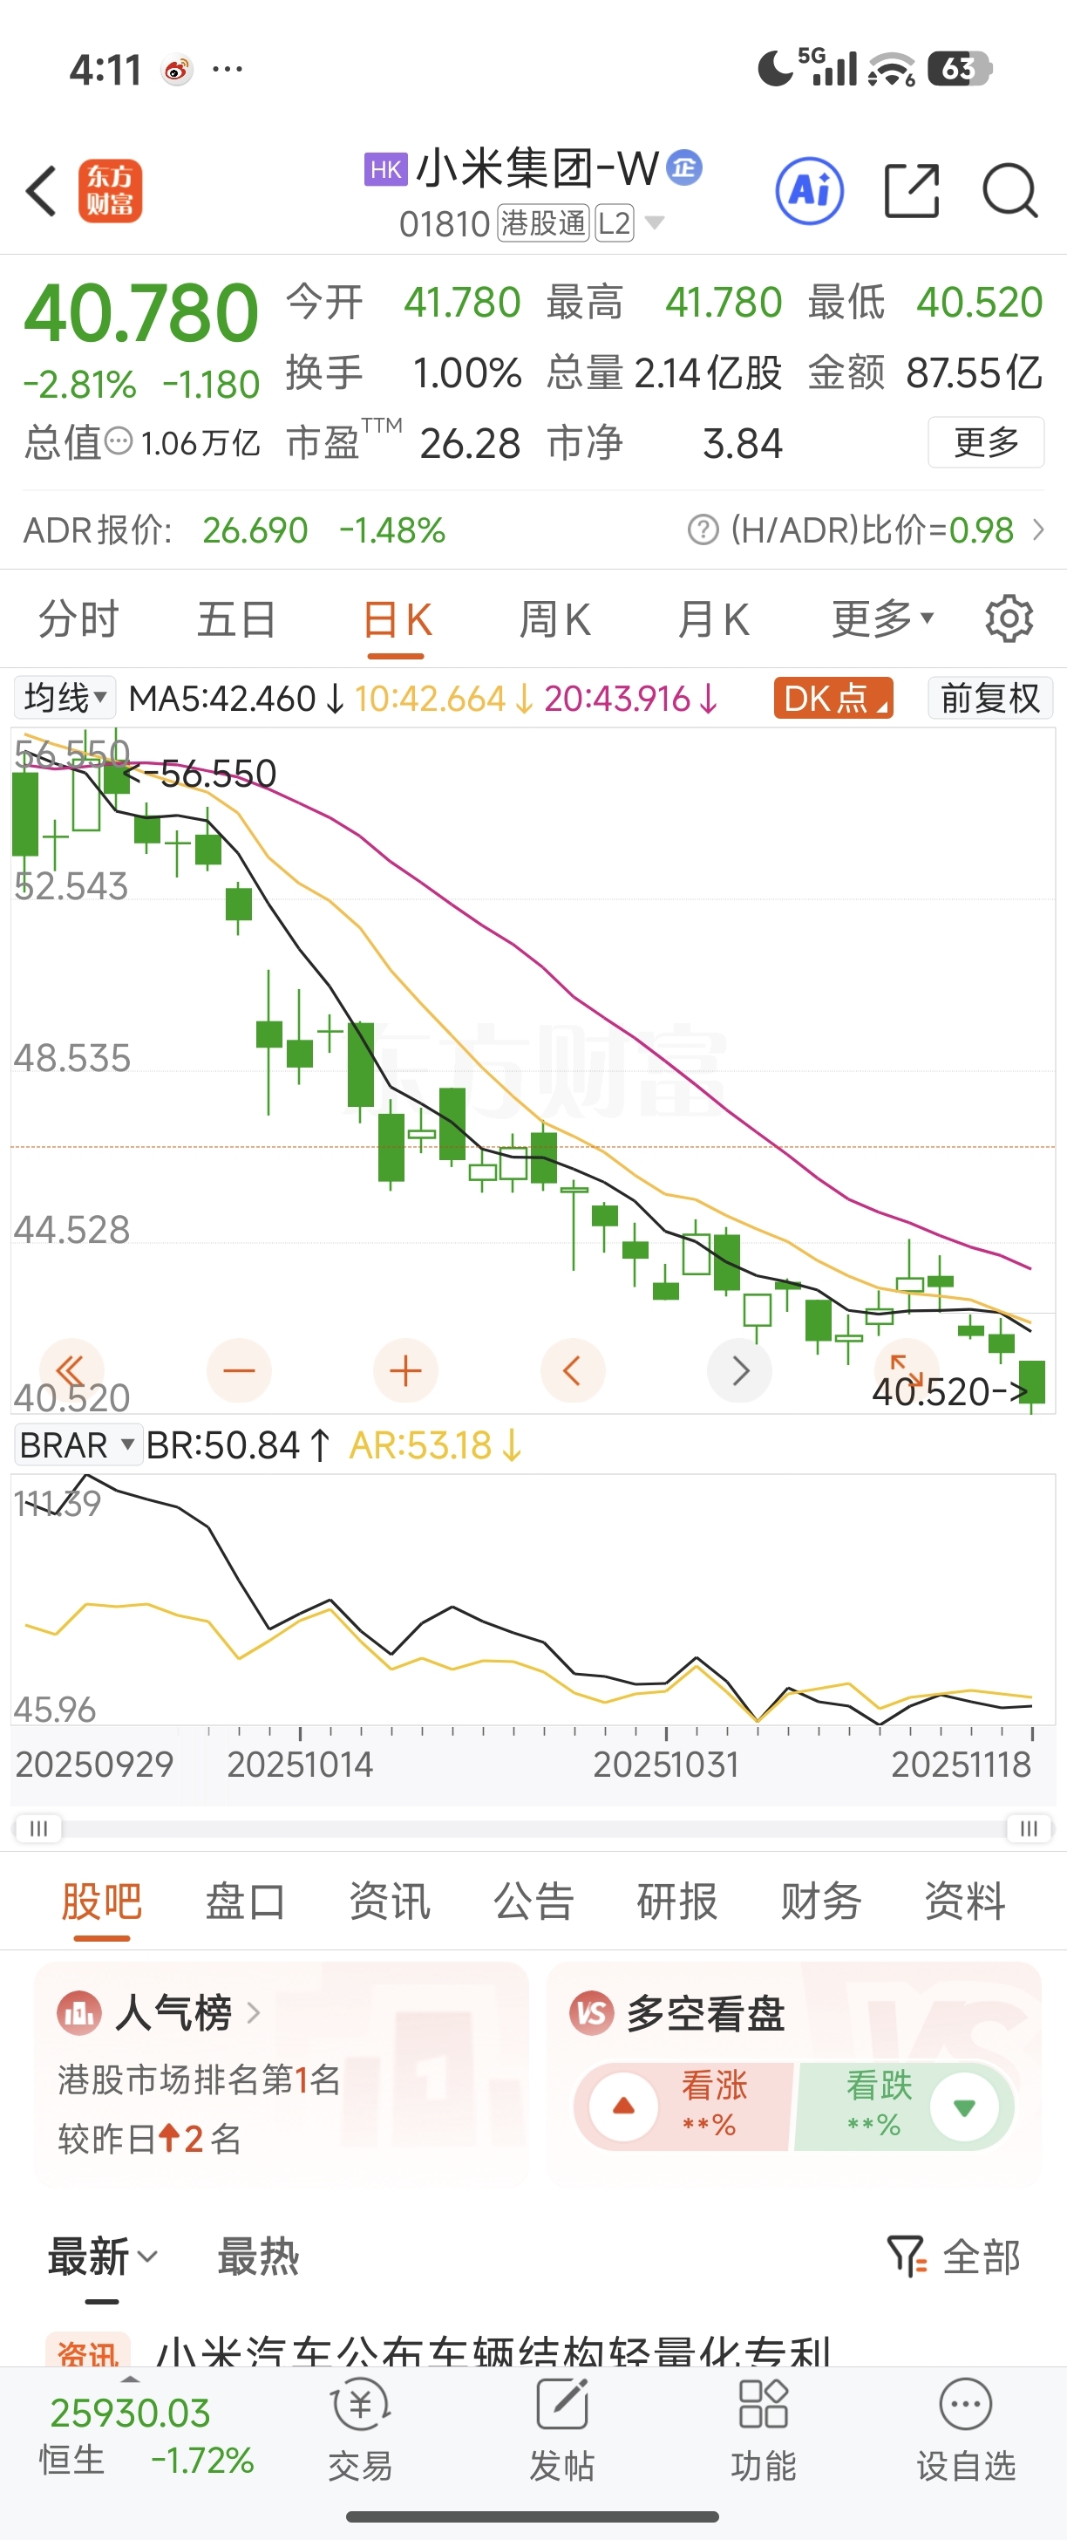
Task: Select the 日K chart tab
Action: pyautogui.click(x=397, y=620)
